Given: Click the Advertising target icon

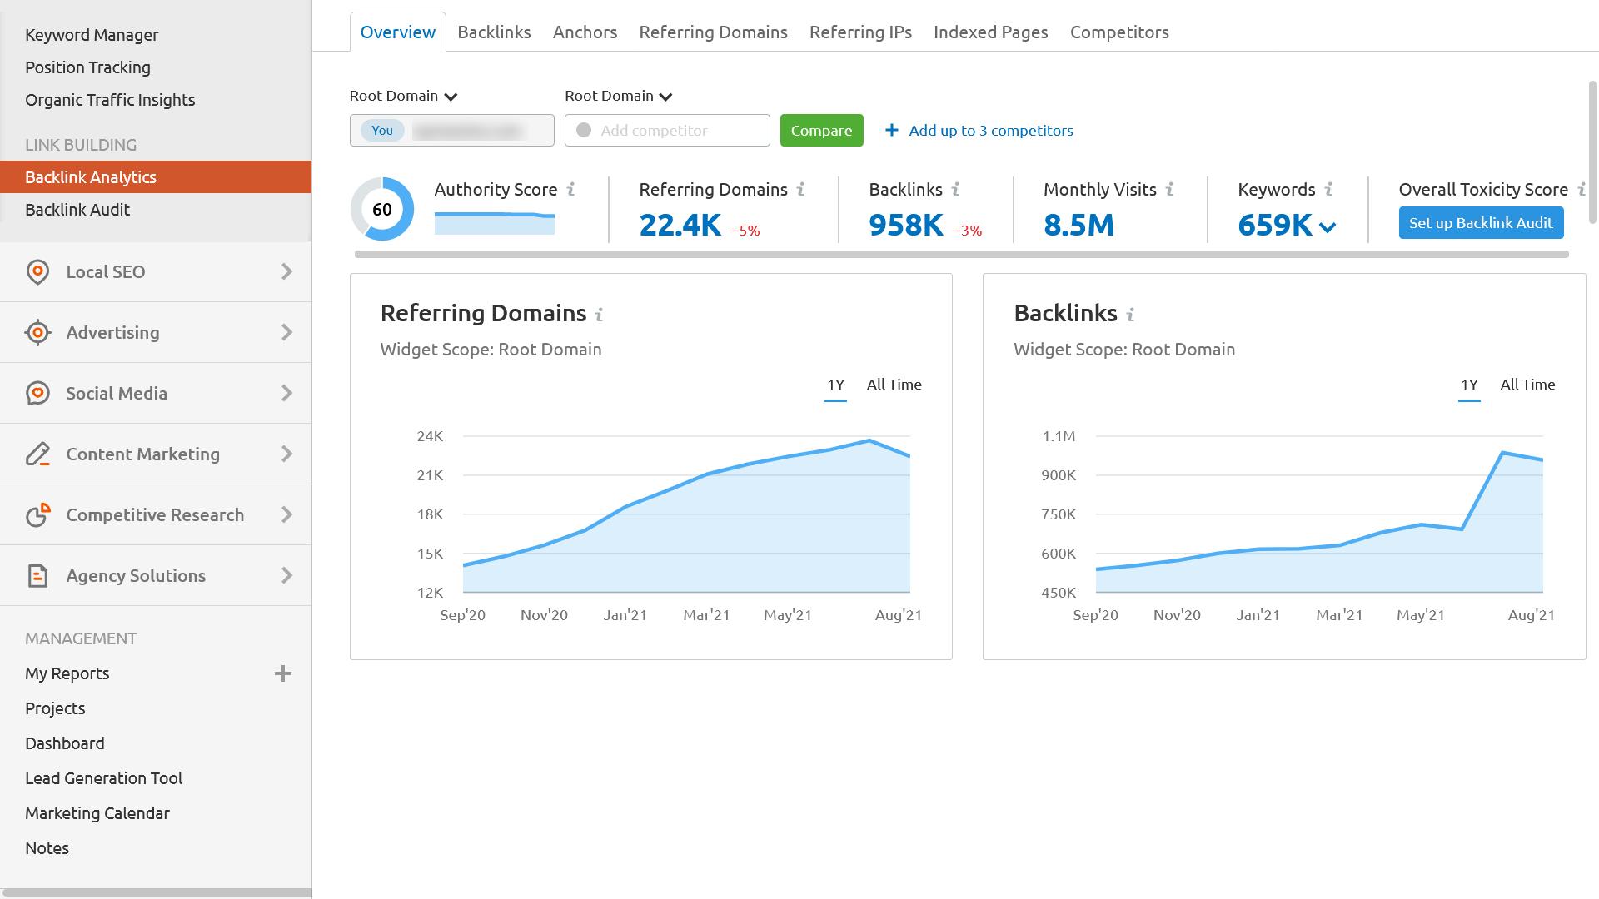Looking at the screenshot, I should pyautogui.click(x=37, y=333).
